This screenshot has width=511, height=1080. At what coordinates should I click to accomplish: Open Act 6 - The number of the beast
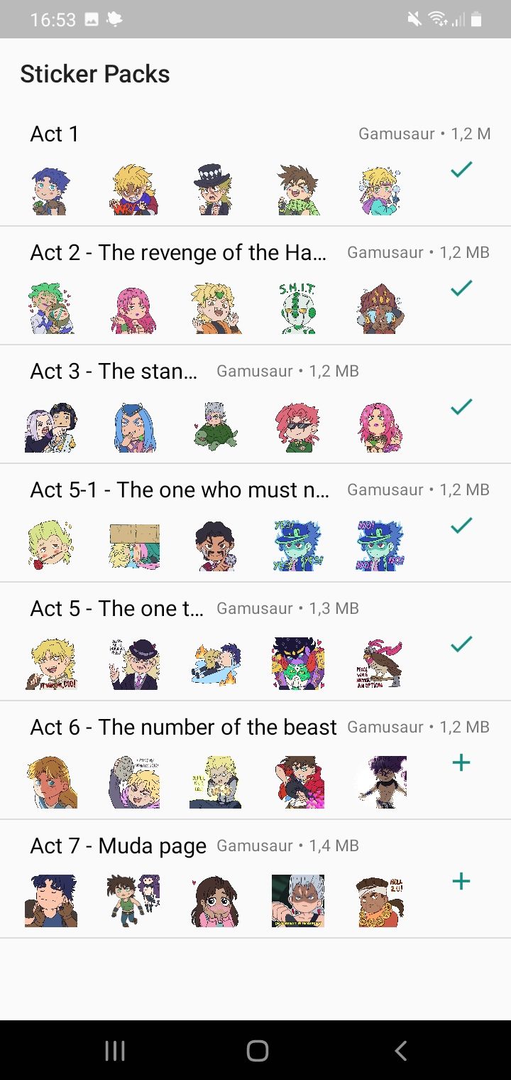(183, 727)
